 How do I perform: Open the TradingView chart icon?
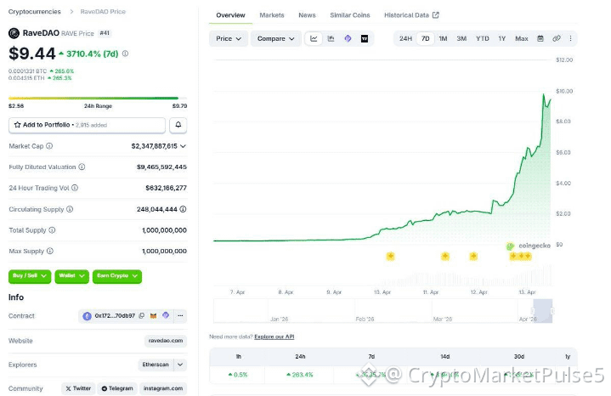pos(365,38)
